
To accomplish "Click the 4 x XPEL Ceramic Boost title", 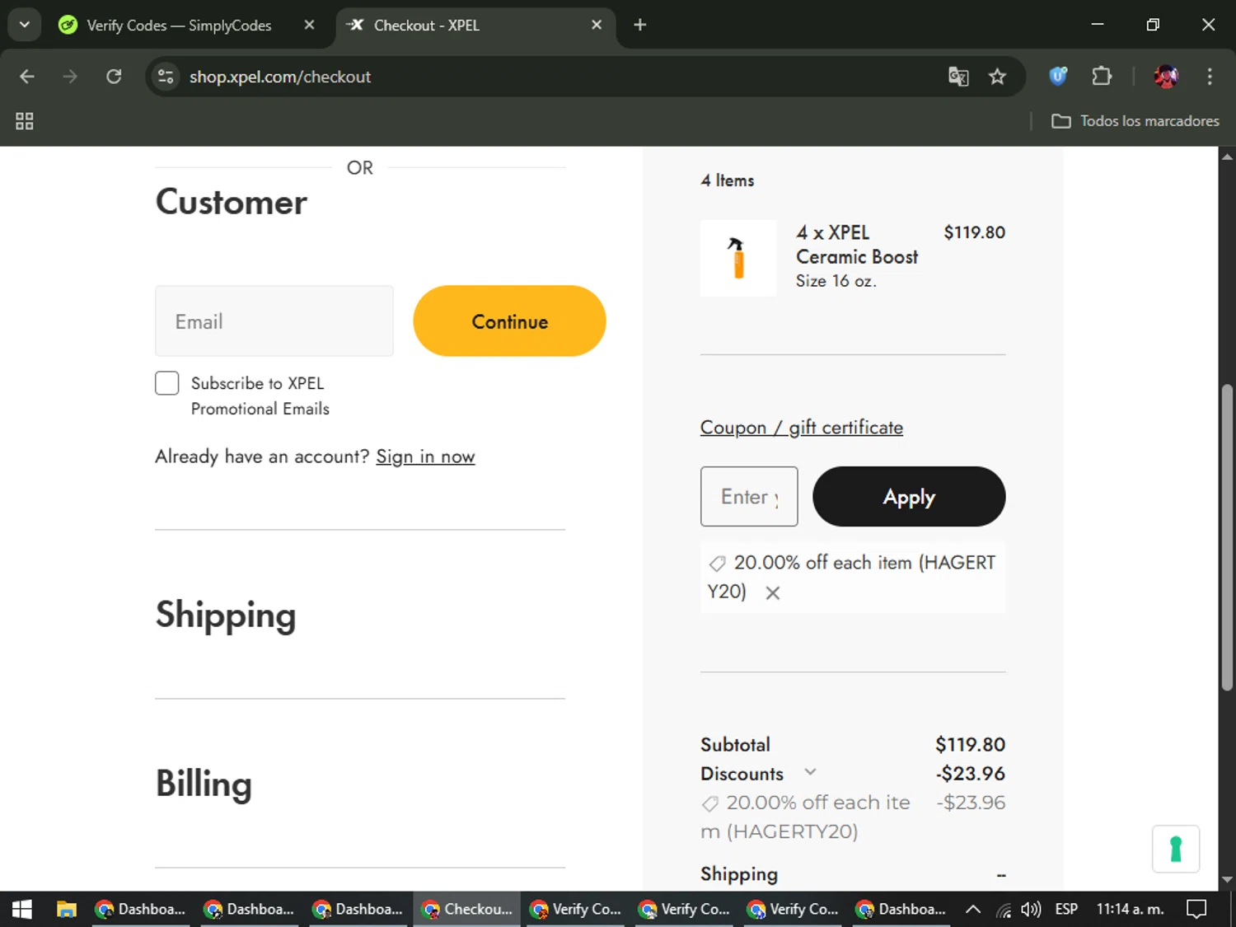I will (x=857, y=245).
